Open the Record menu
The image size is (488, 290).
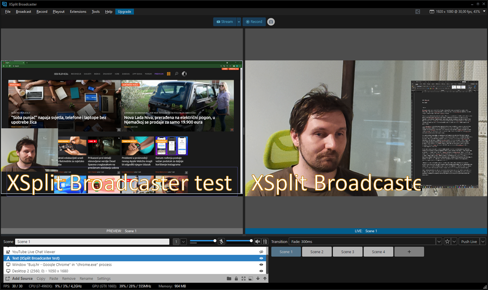(42, 12)
